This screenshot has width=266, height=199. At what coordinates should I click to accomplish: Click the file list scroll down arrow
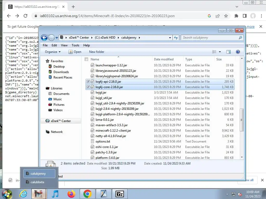click(x=242, y=157)
